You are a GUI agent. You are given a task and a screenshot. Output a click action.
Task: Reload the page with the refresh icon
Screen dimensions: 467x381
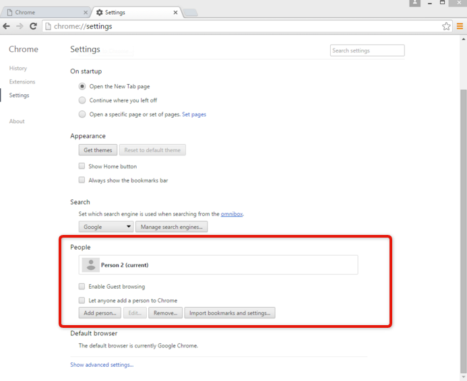pyautogui.click(x=33, y=26)
